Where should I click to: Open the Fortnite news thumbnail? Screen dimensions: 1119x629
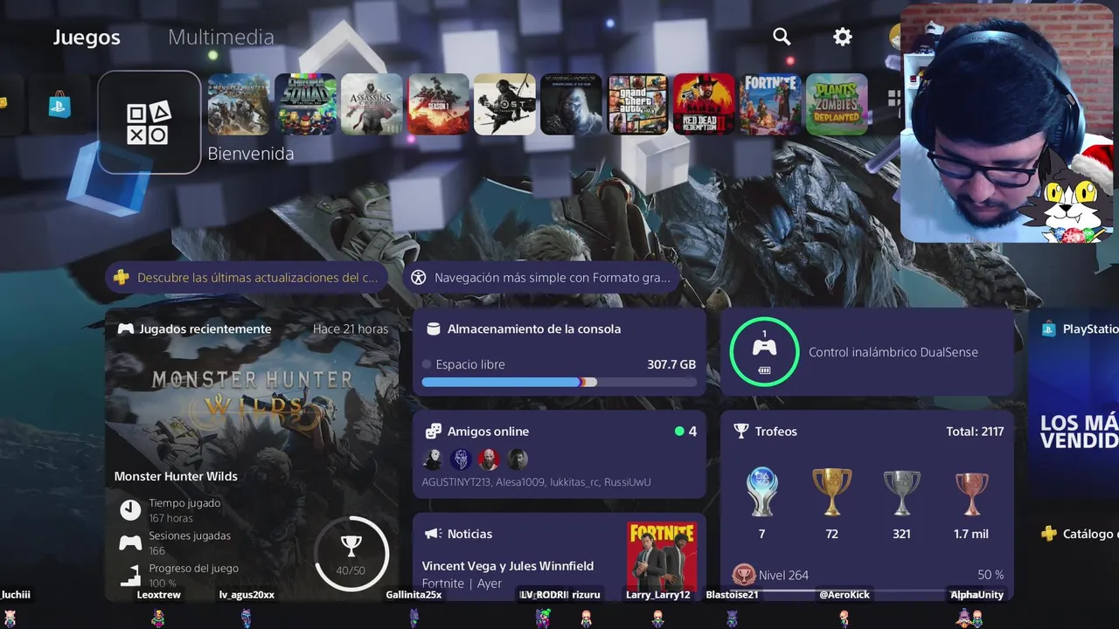[662, 557]
